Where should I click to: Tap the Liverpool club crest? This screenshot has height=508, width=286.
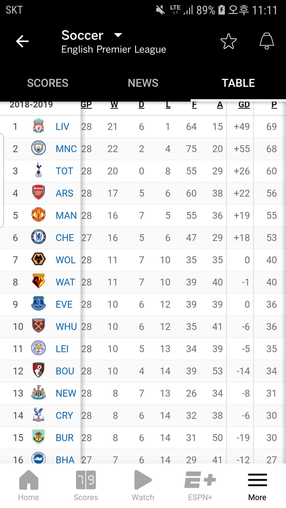point(38,126)
